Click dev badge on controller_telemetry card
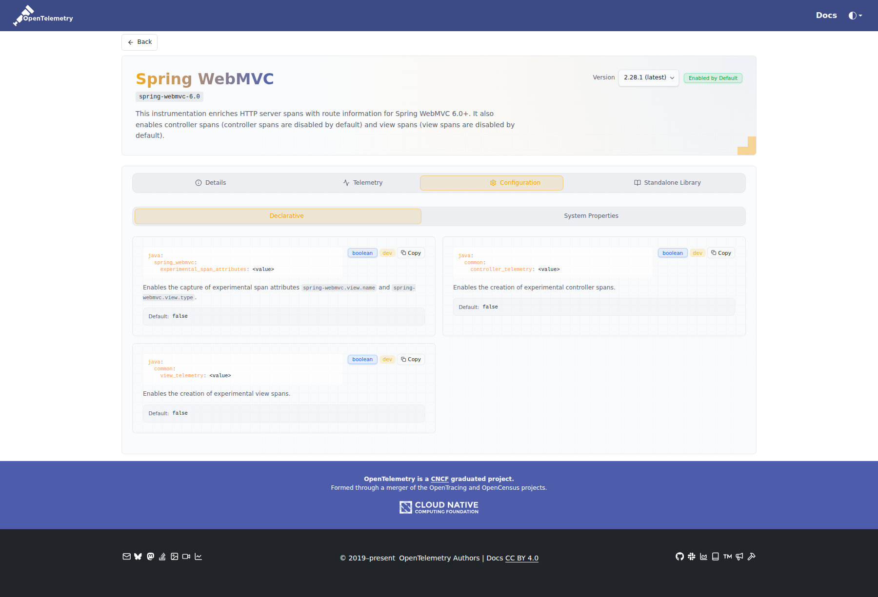The image size is (878, 597). [x=698, y=253]
